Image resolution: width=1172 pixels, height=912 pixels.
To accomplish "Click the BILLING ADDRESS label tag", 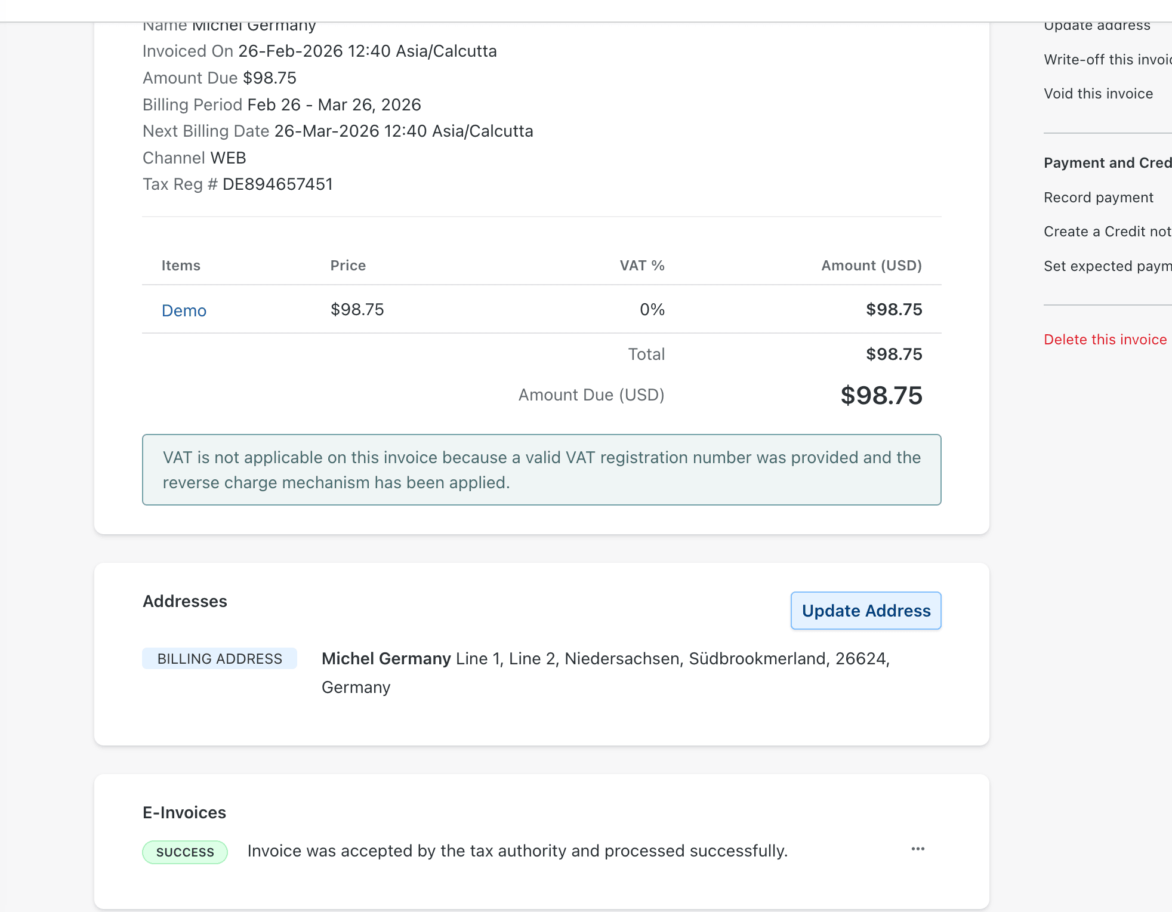I will tap(220, 658).
